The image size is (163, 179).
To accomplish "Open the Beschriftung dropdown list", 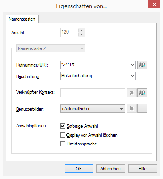I will coord(133,76).
